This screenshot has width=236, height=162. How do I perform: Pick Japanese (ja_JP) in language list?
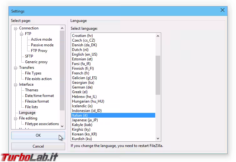[x=84, y=120]
